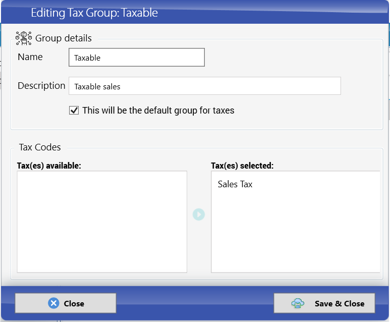Click the Name input field

click(x=137, y=58)
